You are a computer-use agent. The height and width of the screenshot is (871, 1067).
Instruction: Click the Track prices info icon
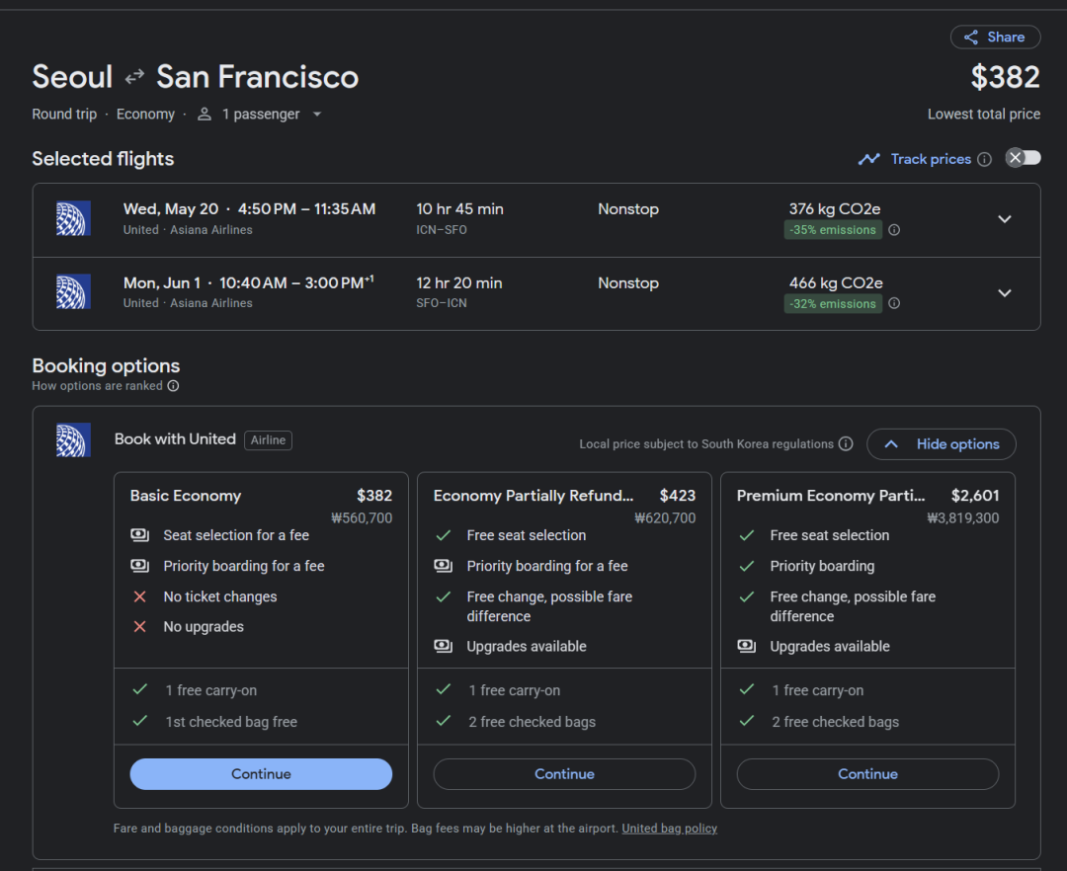pos(984,159)
